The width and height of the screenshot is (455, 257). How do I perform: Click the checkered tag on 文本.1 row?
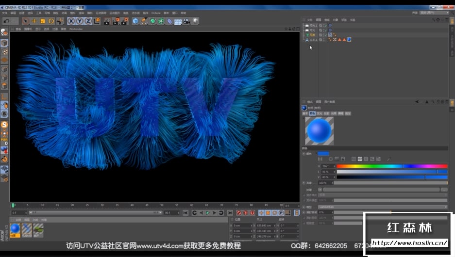pyautogui.click(x=335, y=40)
